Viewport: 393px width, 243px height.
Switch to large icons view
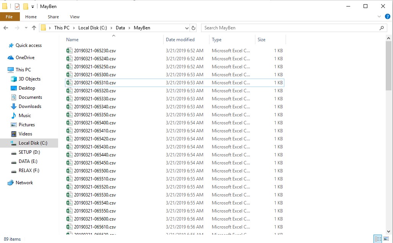386,239
